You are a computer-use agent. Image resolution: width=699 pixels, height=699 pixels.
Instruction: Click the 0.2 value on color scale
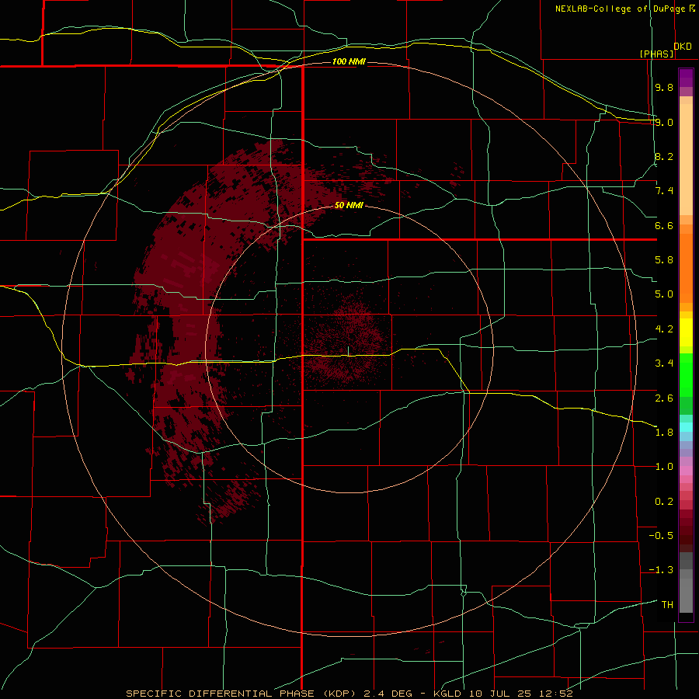664,502
